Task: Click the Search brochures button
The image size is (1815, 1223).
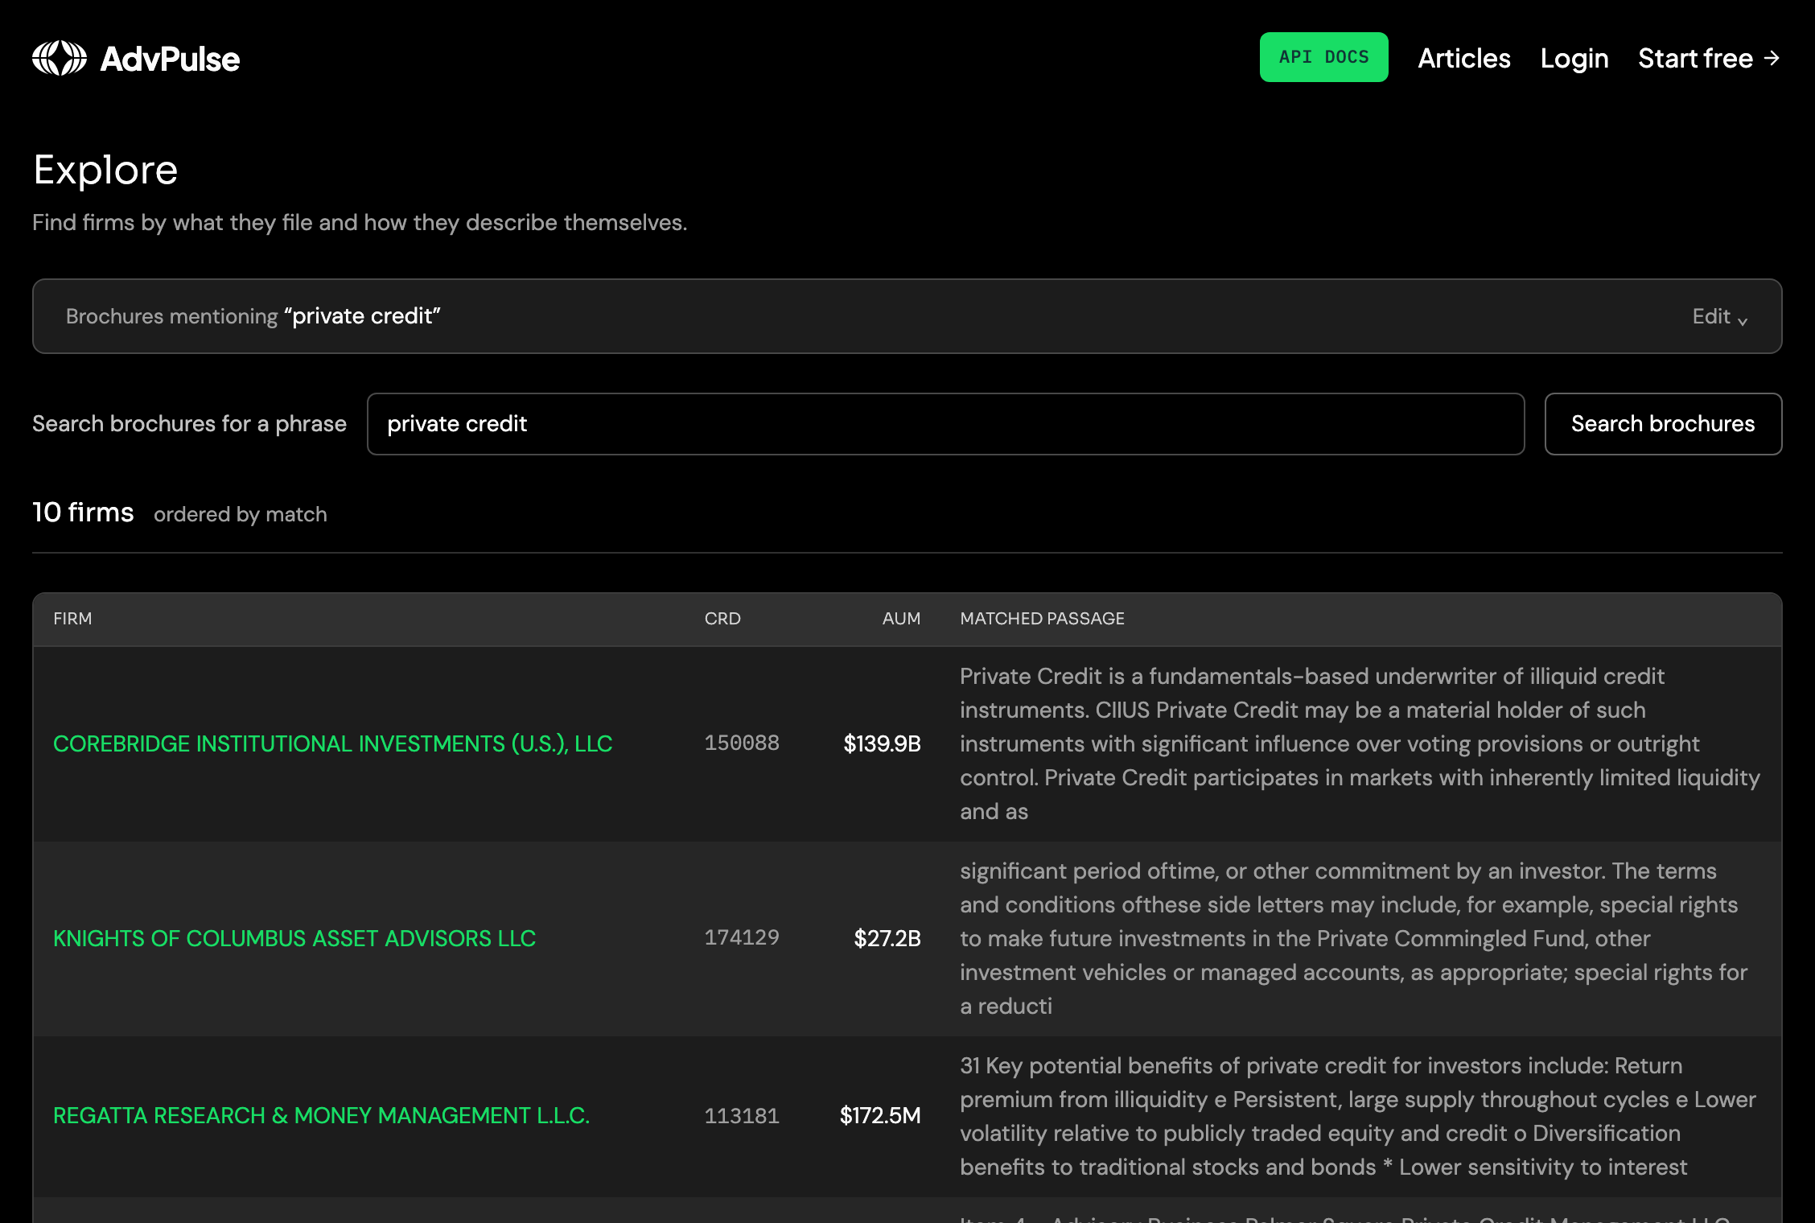Action: pos(1663,424)
